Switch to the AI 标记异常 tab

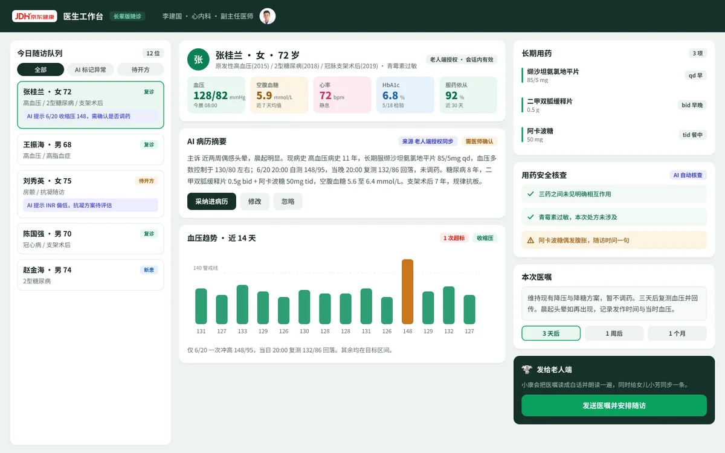point(91,69)
